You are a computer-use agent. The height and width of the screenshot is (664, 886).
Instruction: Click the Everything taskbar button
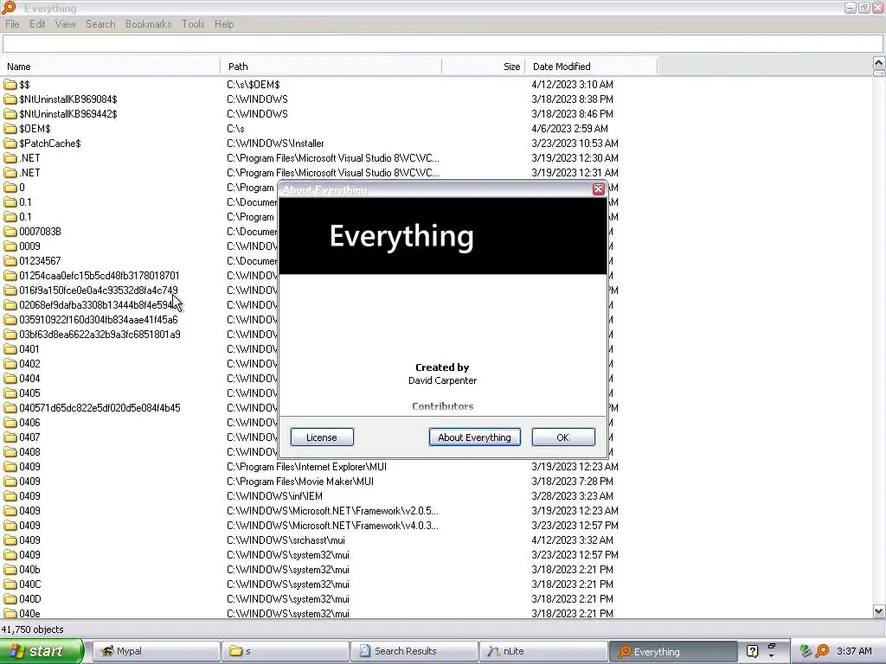point(672,651)
